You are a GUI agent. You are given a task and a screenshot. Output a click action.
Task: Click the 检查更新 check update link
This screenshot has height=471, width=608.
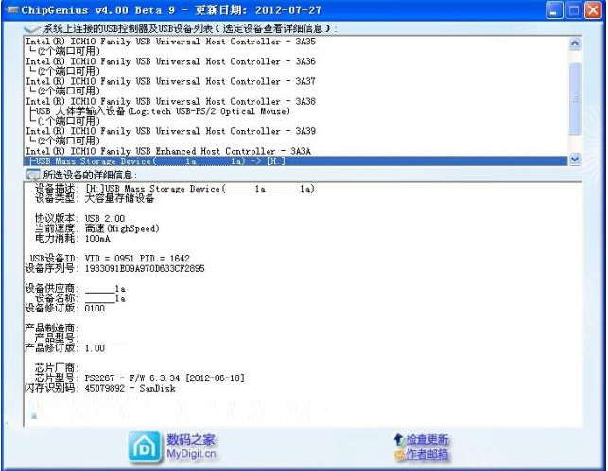[x=427, y=440]
